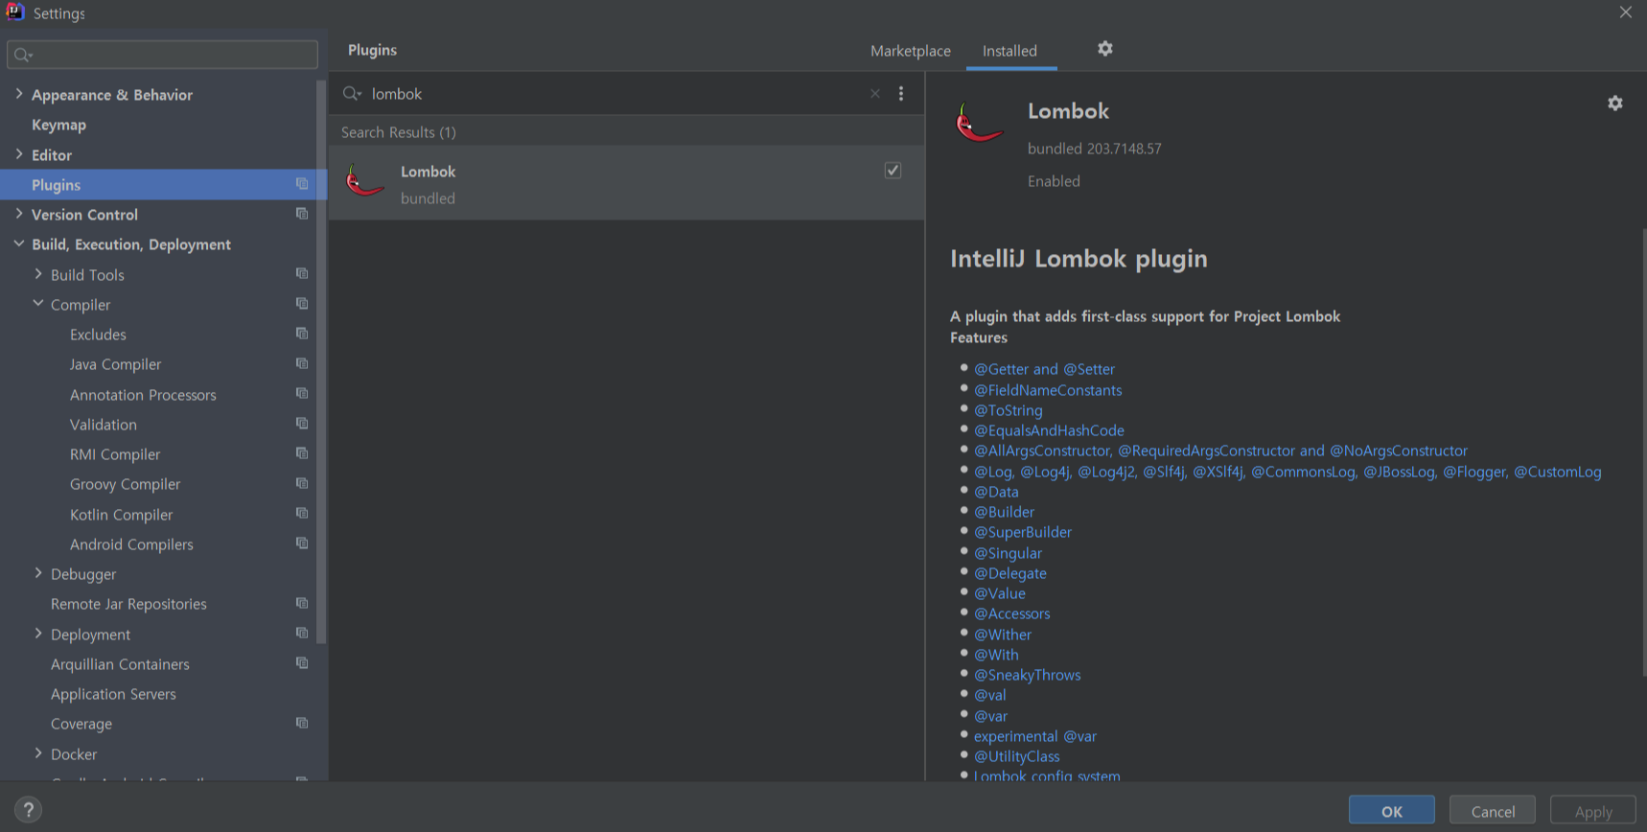
Task: Open the @Getter and @Setter link
Action: click(x=1044, y=369)
